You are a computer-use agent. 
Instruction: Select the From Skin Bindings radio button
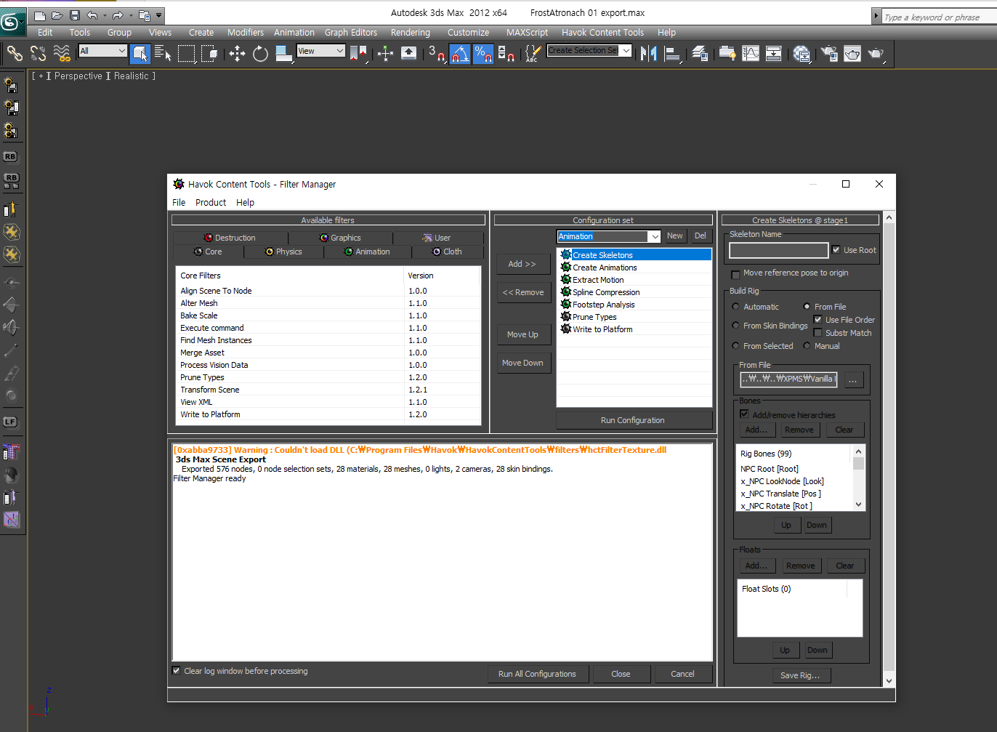735,326
